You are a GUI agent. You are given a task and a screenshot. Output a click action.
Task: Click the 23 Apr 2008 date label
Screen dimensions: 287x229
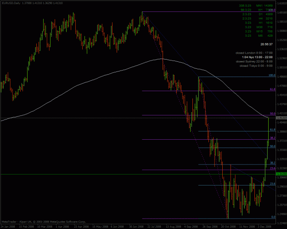tap(81, 227)
